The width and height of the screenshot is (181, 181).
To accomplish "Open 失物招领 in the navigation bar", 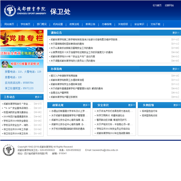I will point(123,24).
